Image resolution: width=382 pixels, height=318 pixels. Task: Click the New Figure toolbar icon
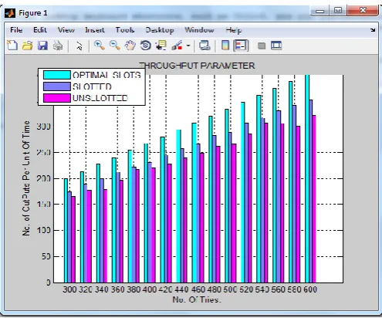(x=12, y=46)
